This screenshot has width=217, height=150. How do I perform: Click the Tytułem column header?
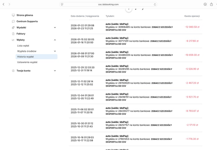point(110,16)
